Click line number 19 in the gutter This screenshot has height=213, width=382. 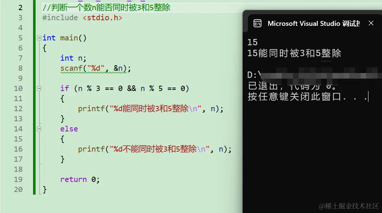point(18,179)
